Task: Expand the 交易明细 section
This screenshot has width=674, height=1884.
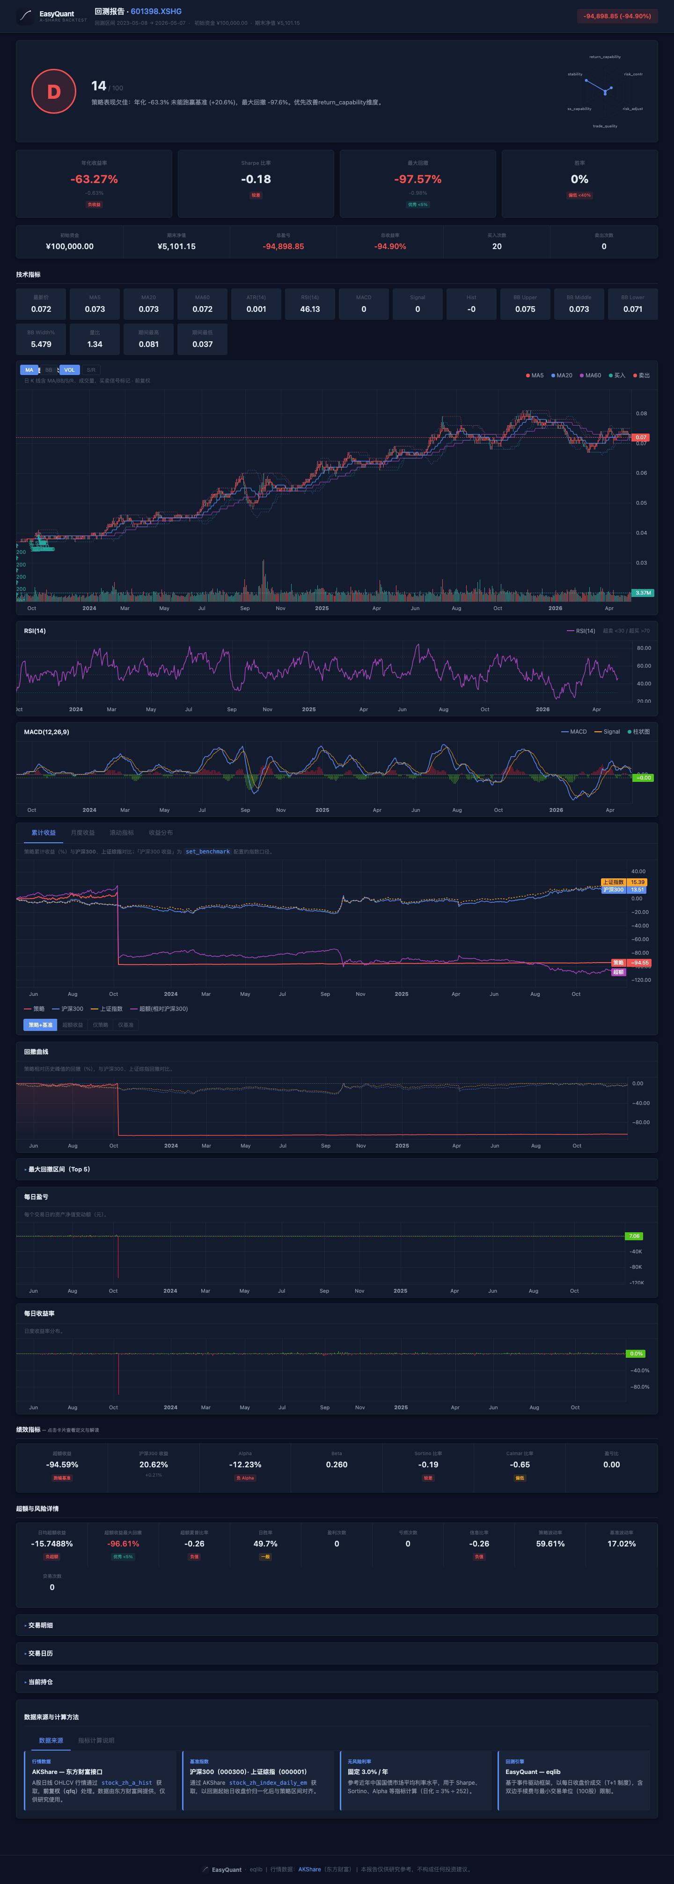Action: pyautogui.click(x=337, y=1625)
